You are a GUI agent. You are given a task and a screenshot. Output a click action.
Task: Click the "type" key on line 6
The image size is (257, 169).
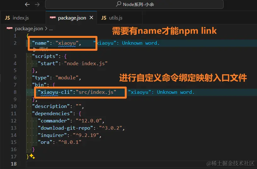click(41, 78)
